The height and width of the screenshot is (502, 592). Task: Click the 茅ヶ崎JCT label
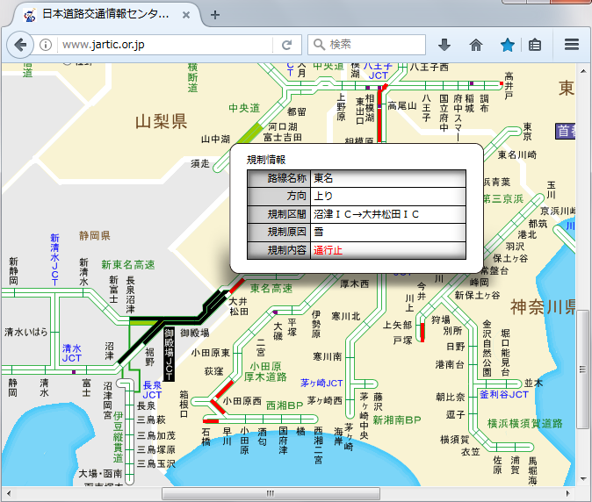[x=321, y=384]
